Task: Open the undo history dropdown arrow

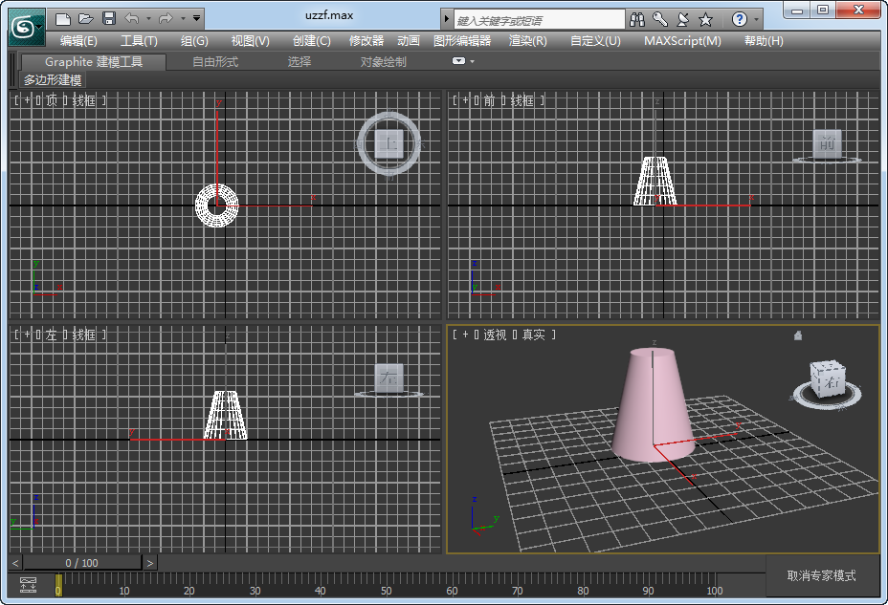Action: pyautogui.click(x=148, y=19)
